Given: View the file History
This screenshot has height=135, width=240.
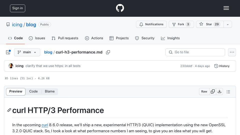Looking at the screenshot, I should [x=222, y=66].
